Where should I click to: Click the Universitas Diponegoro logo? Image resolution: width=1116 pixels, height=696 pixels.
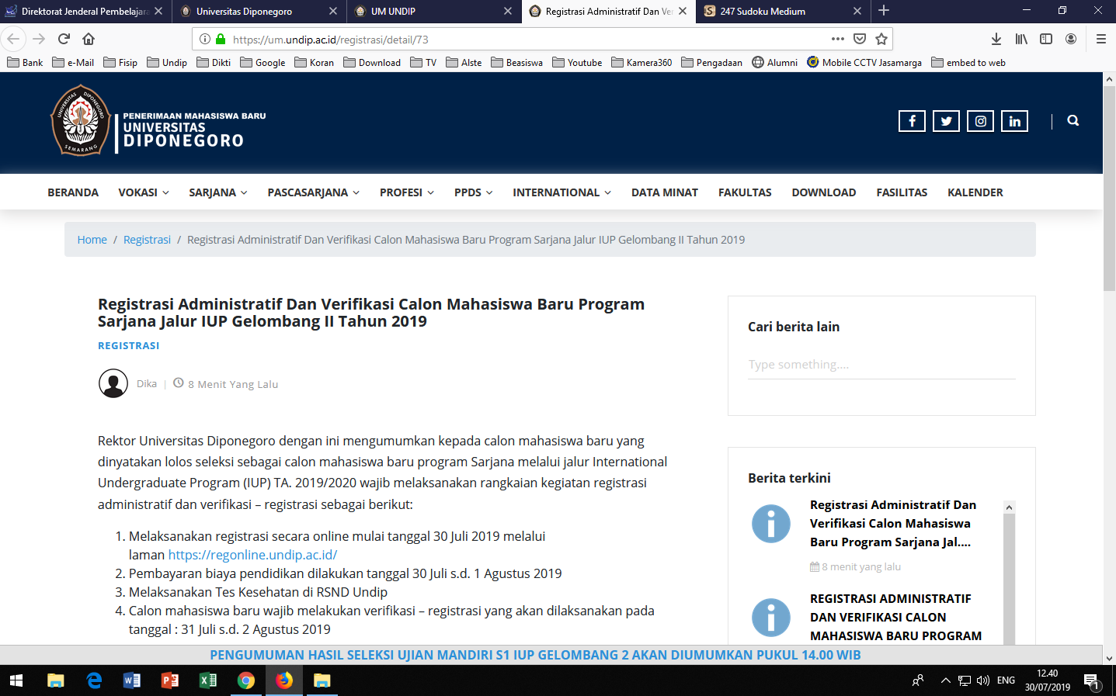tap(158, 120)
